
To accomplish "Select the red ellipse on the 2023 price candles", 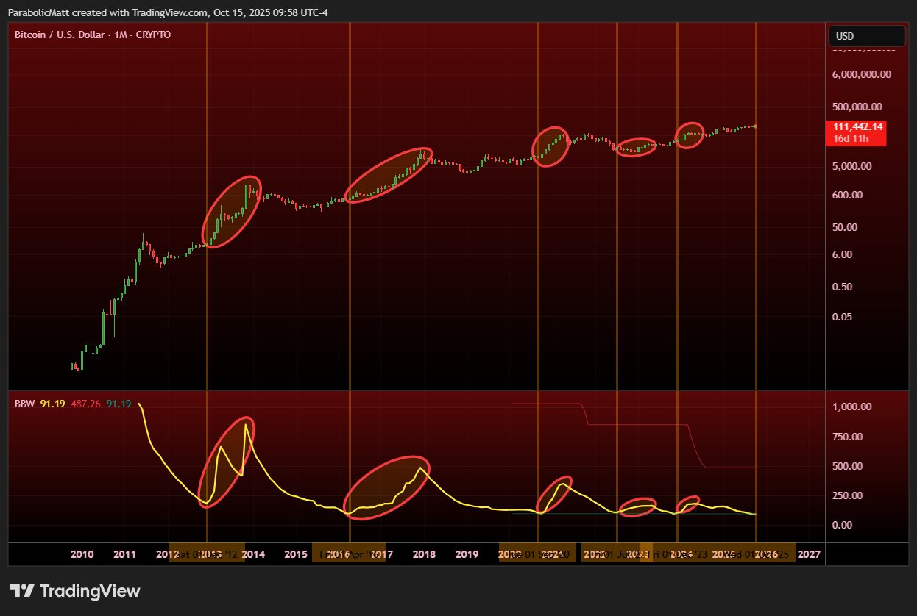I will coord(635,147).
